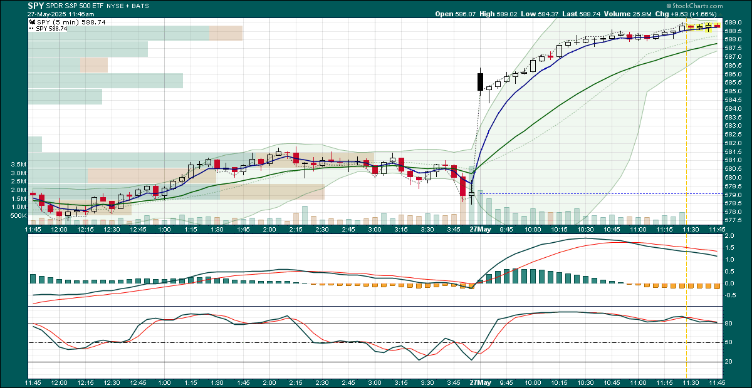Click the 'SPDR S&P 500 ETF' name

[76, 6]
